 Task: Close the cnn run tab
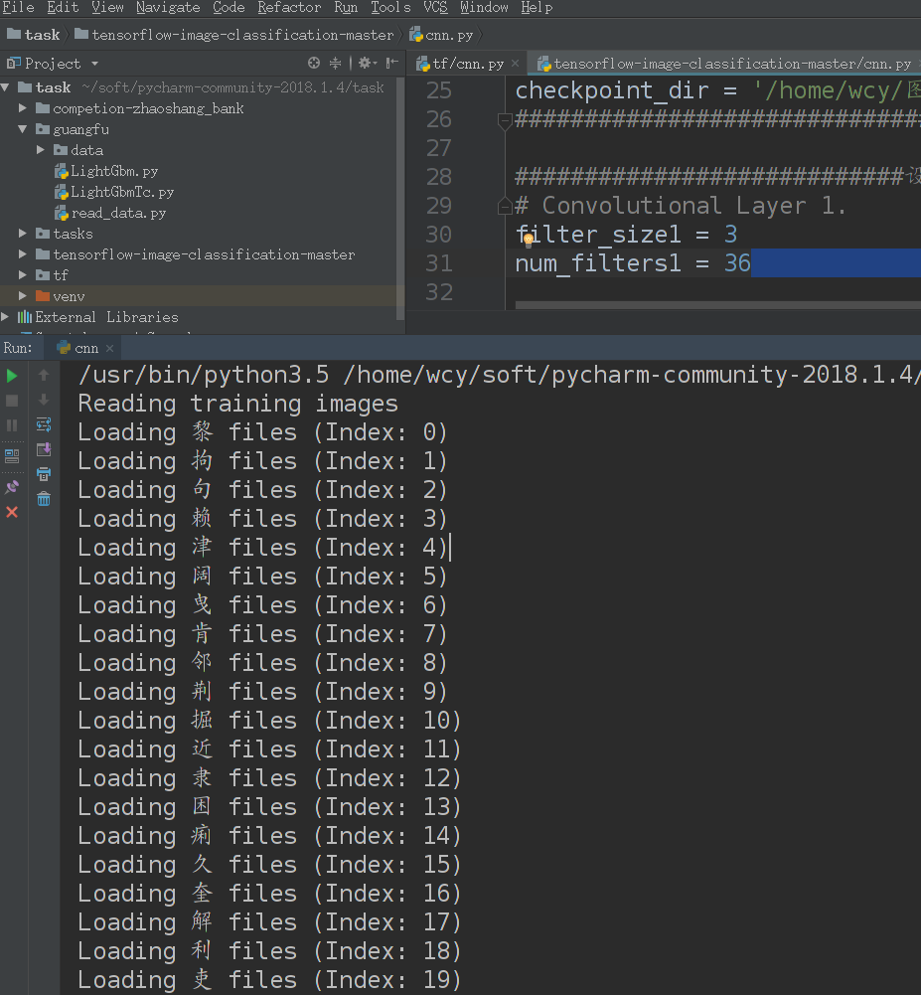tap(109, 348)
